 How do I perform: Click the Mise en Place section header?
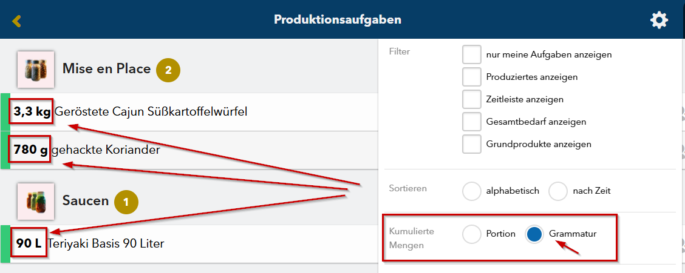[106, 69]
